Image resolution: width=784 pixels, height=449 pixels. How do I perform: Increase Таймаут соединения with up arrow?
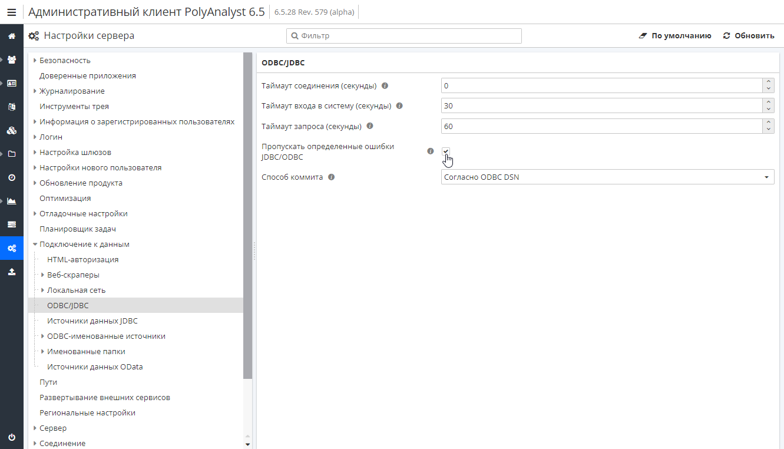[x=768, y=82]
